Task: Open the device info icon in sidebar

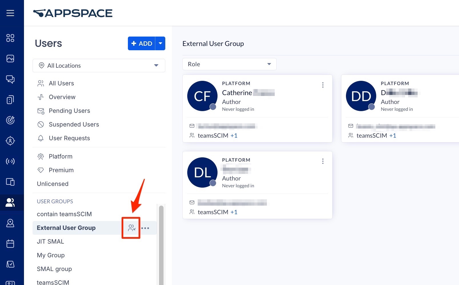Action: pyautogui.click(x=10, y=100)
